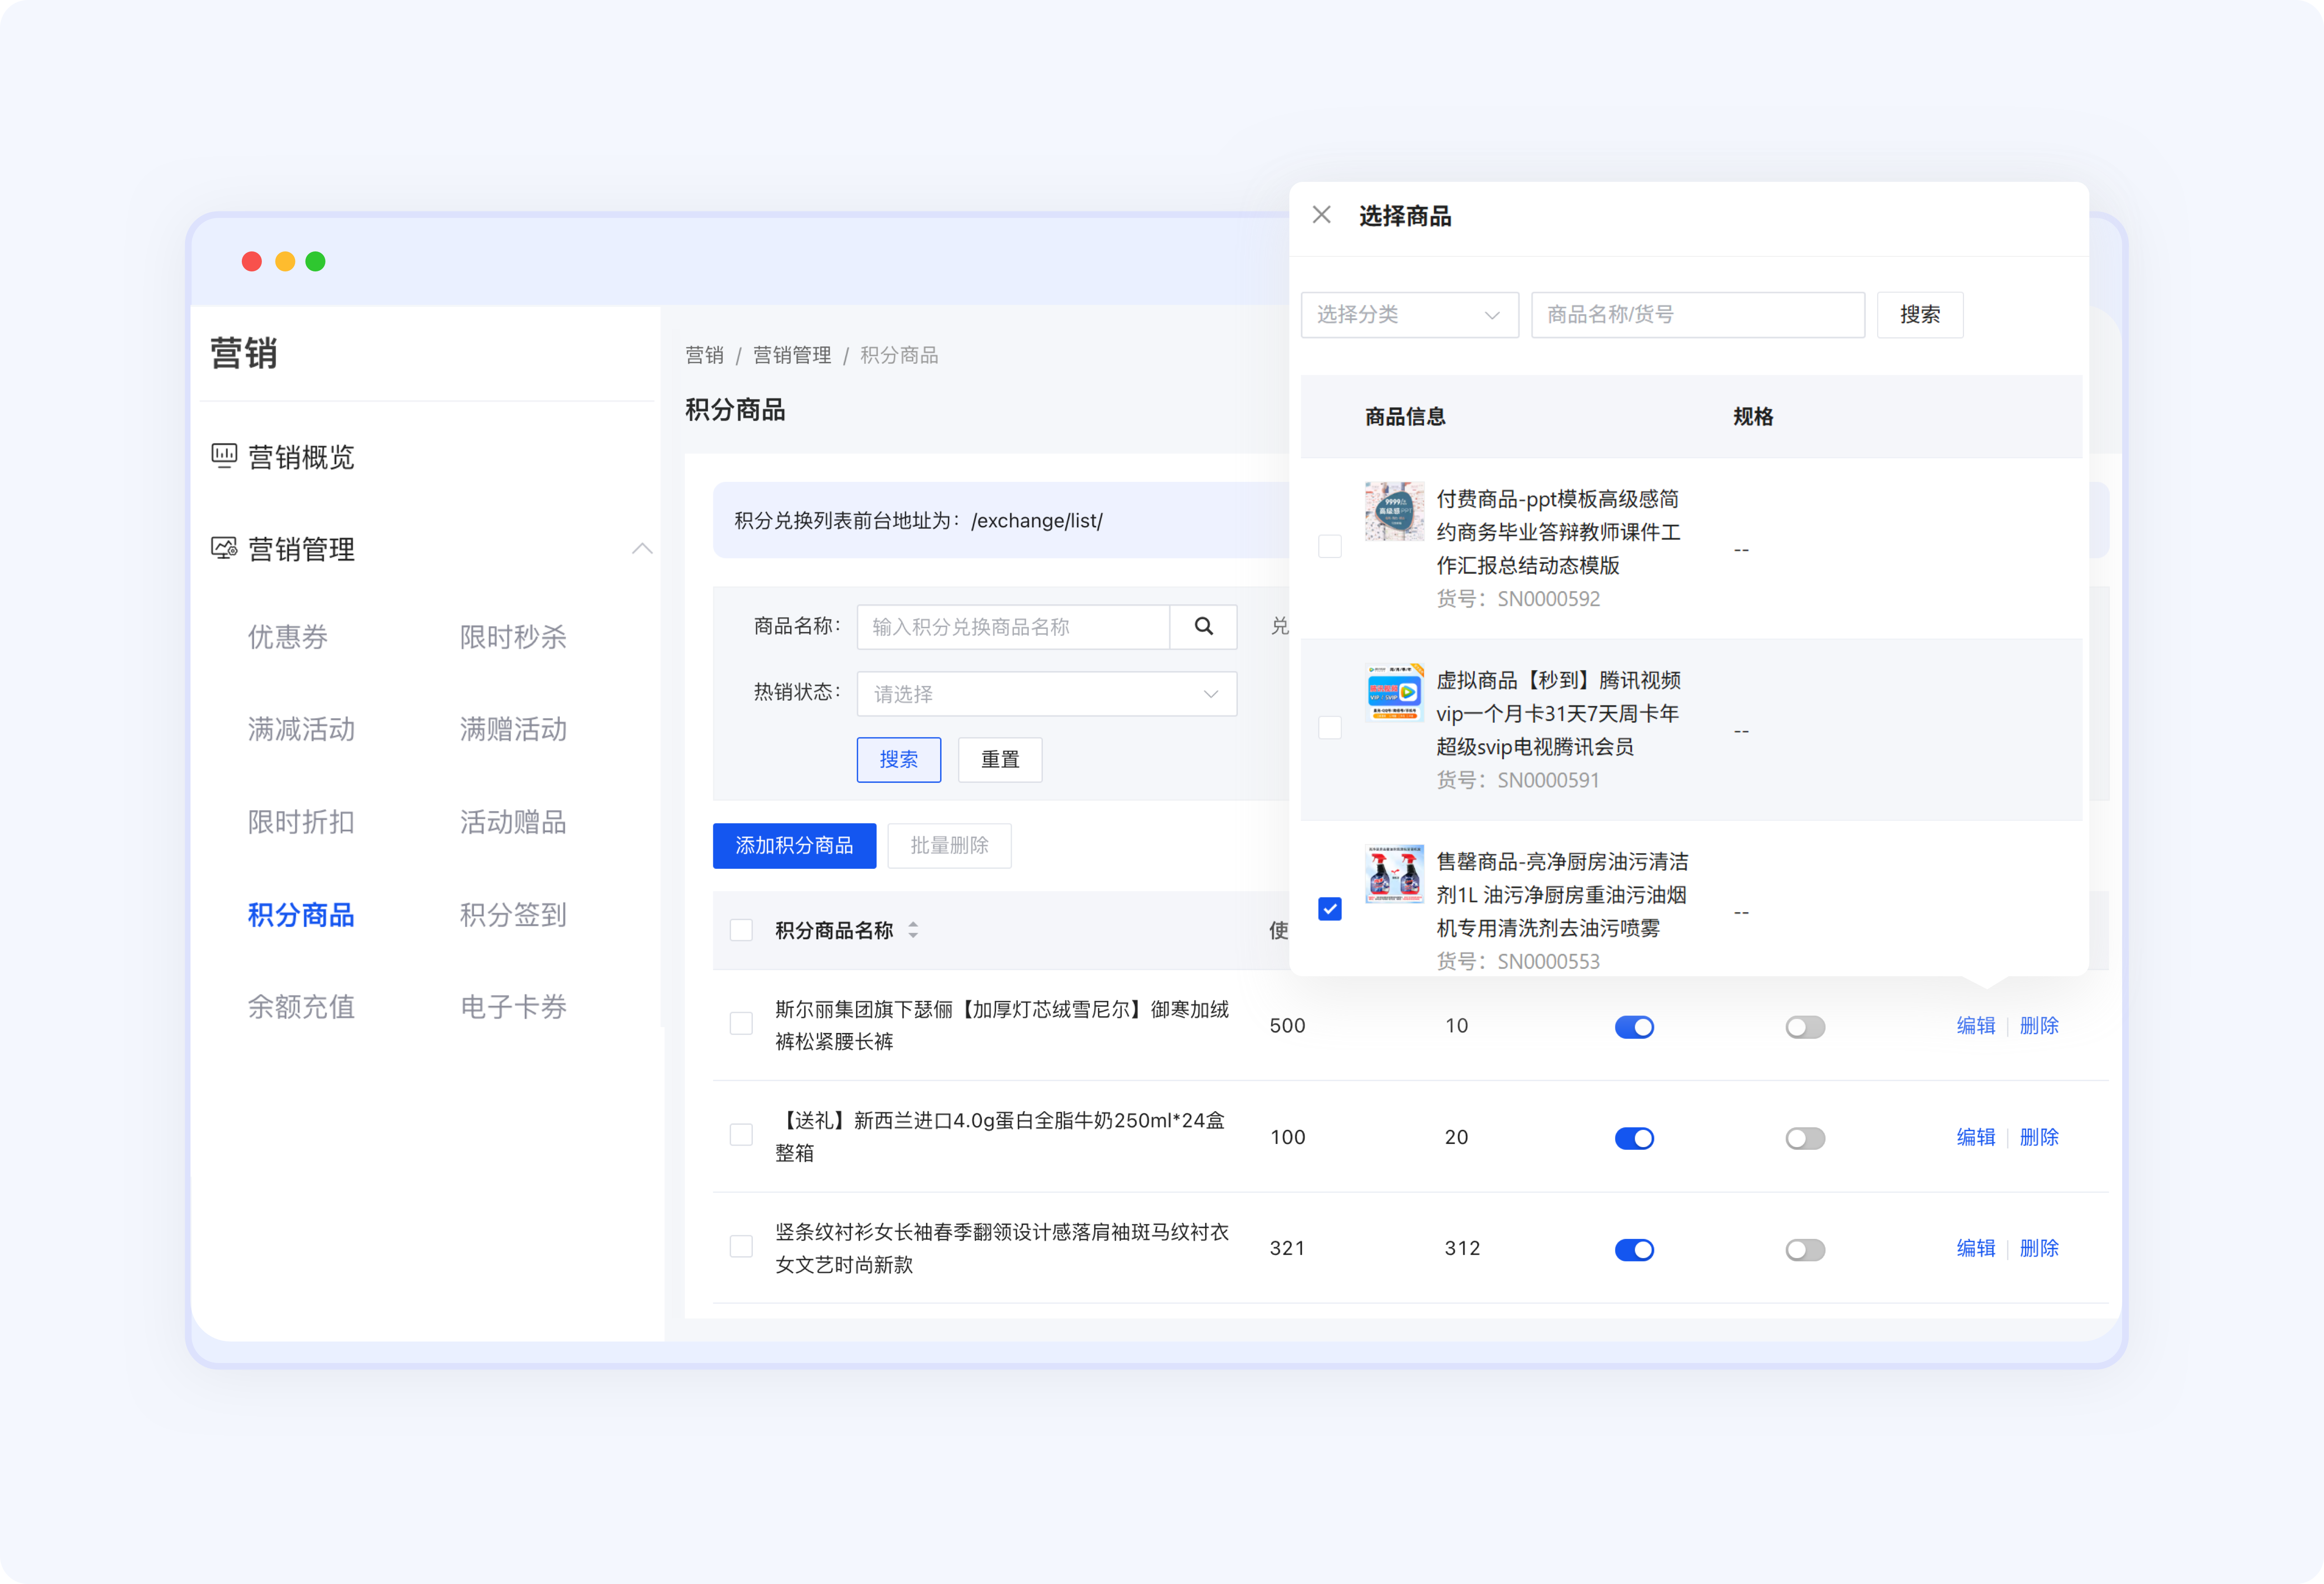
Task: Turn off the toggle for the striped shirt row
Action: tap(1634, 1249)
